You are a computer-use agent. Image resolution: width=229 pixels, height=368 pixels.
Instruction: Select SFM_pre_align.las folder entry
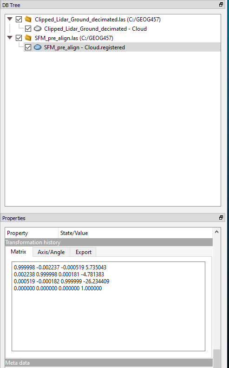pyautogui.click(x=74, y=38)
